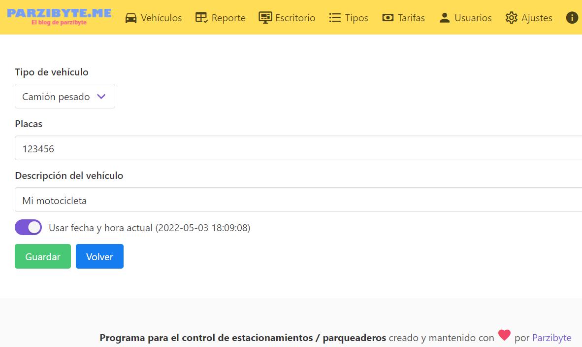
Task: Open the info circle icon in navbar
Action: [572, 18]
